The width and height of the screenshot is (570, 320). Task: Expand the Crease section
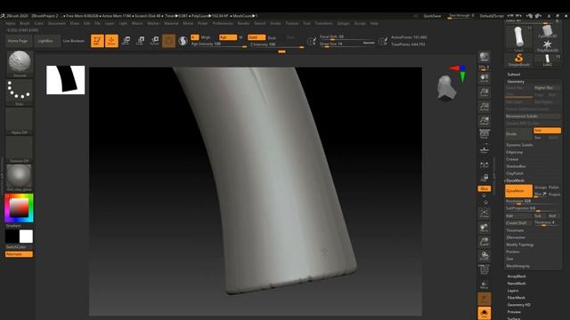[512, 159]
